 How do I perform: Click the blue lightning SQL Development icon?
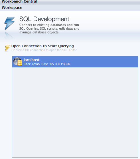click(9, 23)
